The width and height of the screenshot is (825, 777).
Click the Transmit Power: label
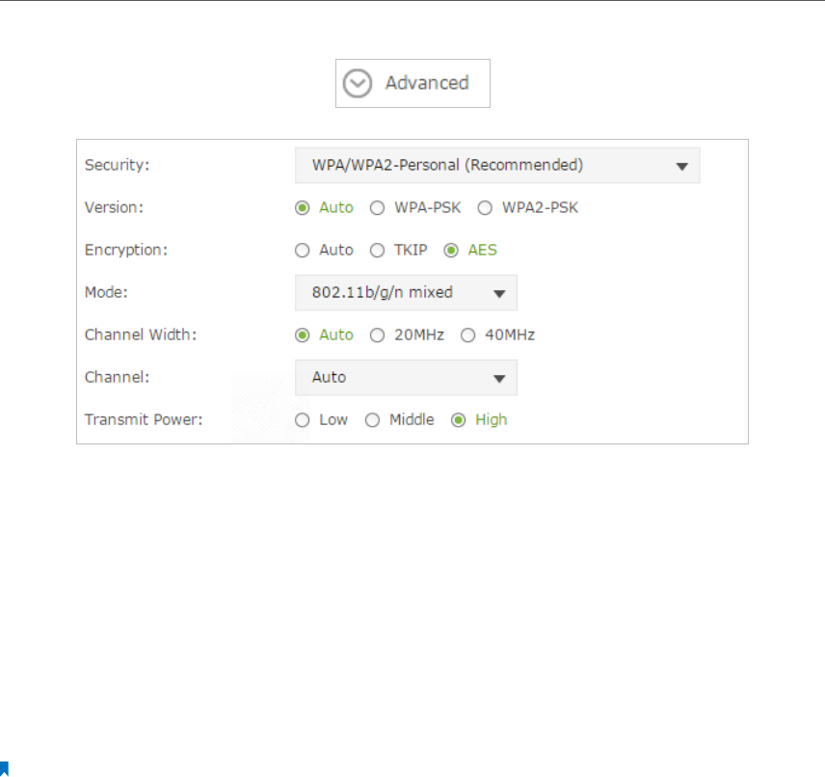pyautogui.click(x=144, y=420)
